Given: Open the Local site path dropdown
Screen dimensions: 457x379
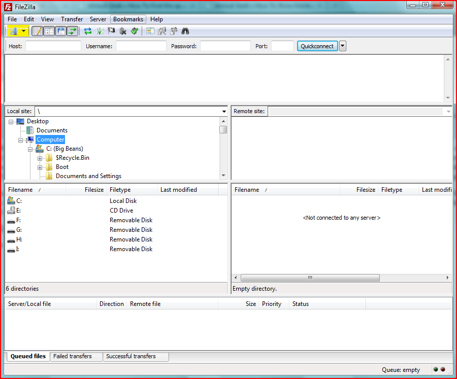Looking at the screenshot, I should 224,111.
